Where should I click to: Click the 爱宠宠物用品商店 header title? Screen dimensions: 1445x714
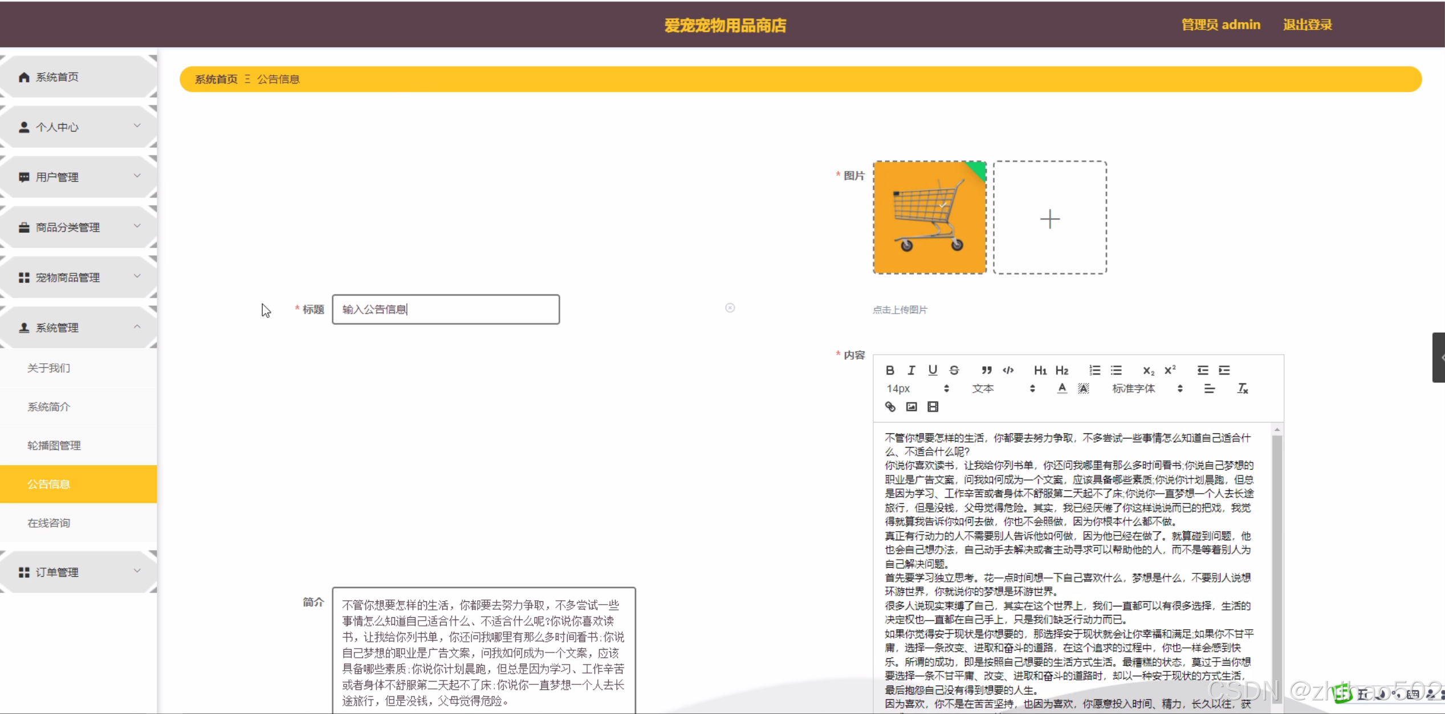(725, 26)
